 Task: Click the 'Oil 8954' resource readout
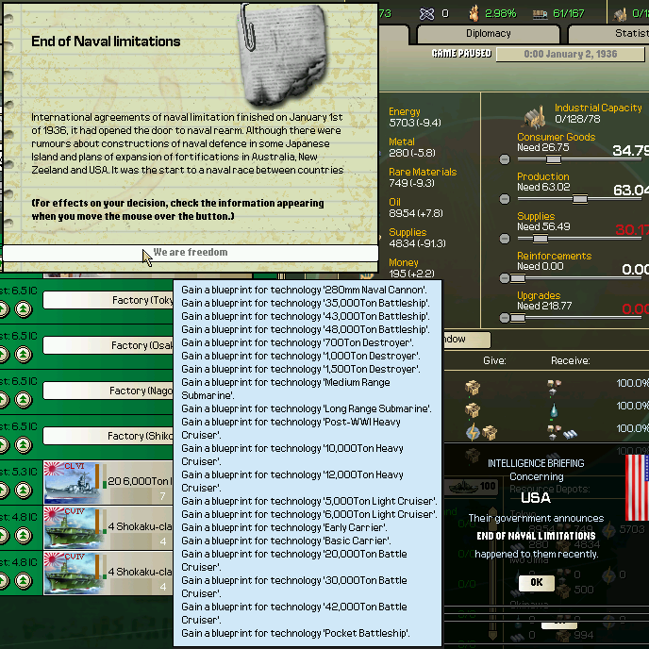point(416,208)
